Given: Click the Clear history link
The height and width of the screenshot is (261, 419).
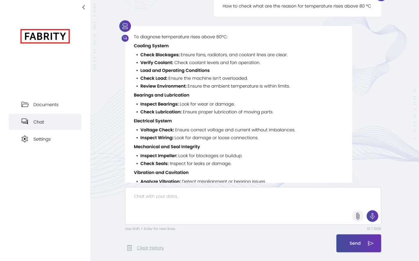Looking at the screenshot, I should pos(150,248).
